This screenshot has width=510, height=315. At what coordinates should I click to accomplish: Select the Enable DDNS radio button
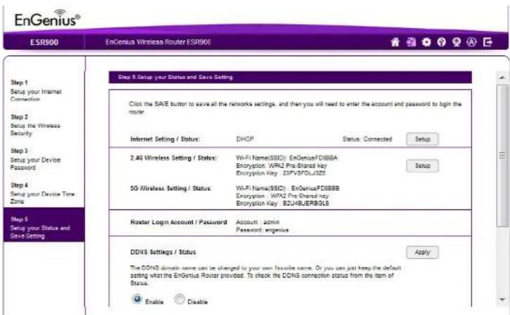(x=137, y=299)
